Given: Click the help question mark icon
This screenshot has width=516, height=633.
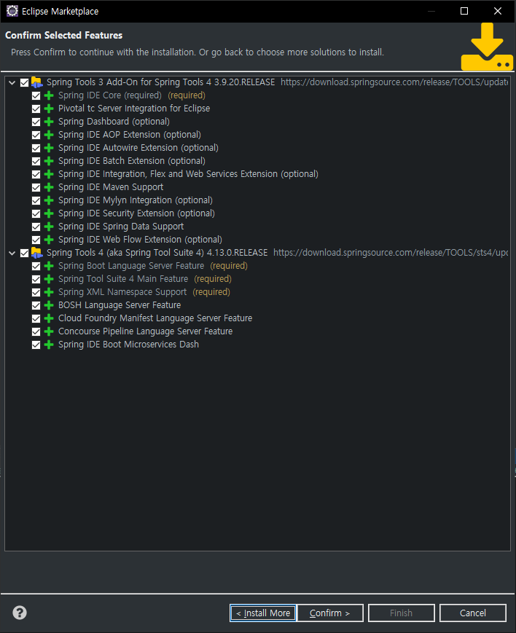Looking at the screenshot, I should click(20, 613).
